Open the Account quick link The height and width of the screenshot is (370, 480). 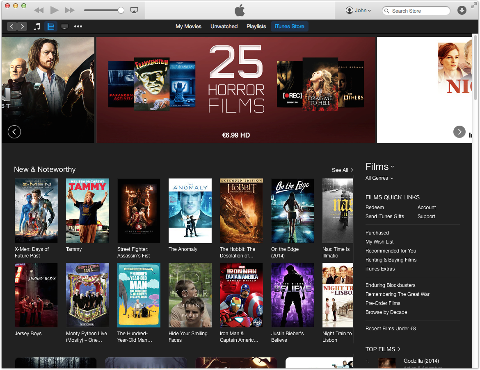(426, 207)
